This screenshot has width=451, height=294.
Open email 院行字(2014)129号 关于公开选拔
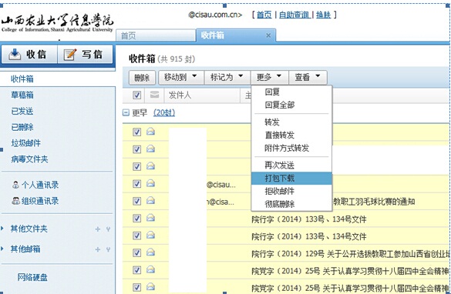point(351,254)
